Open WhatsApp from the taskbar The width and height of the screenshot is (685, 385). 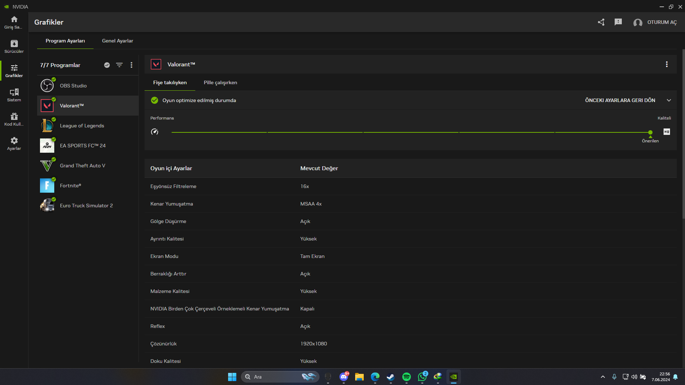pos(422,377)
